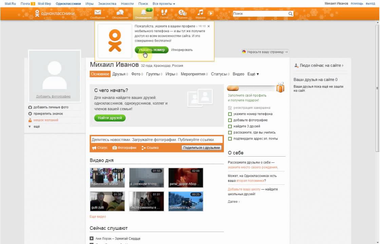Switch to the Друзья tab
Screen dimensions: 380x244
tap(119, 74)
